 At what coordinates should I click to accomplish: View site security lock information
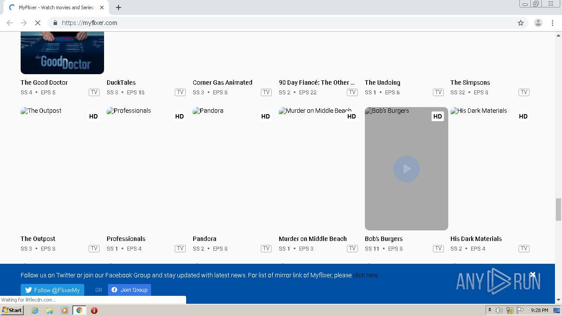[55, 23]
